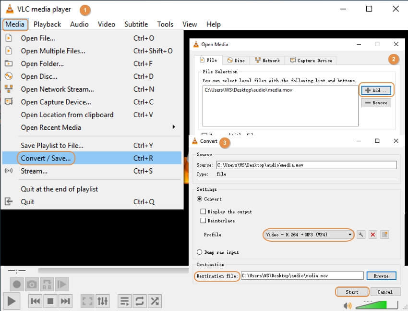Mute audio with the speaker icon
This screenshot has height=311, width=408.
(x=348, y=305)
